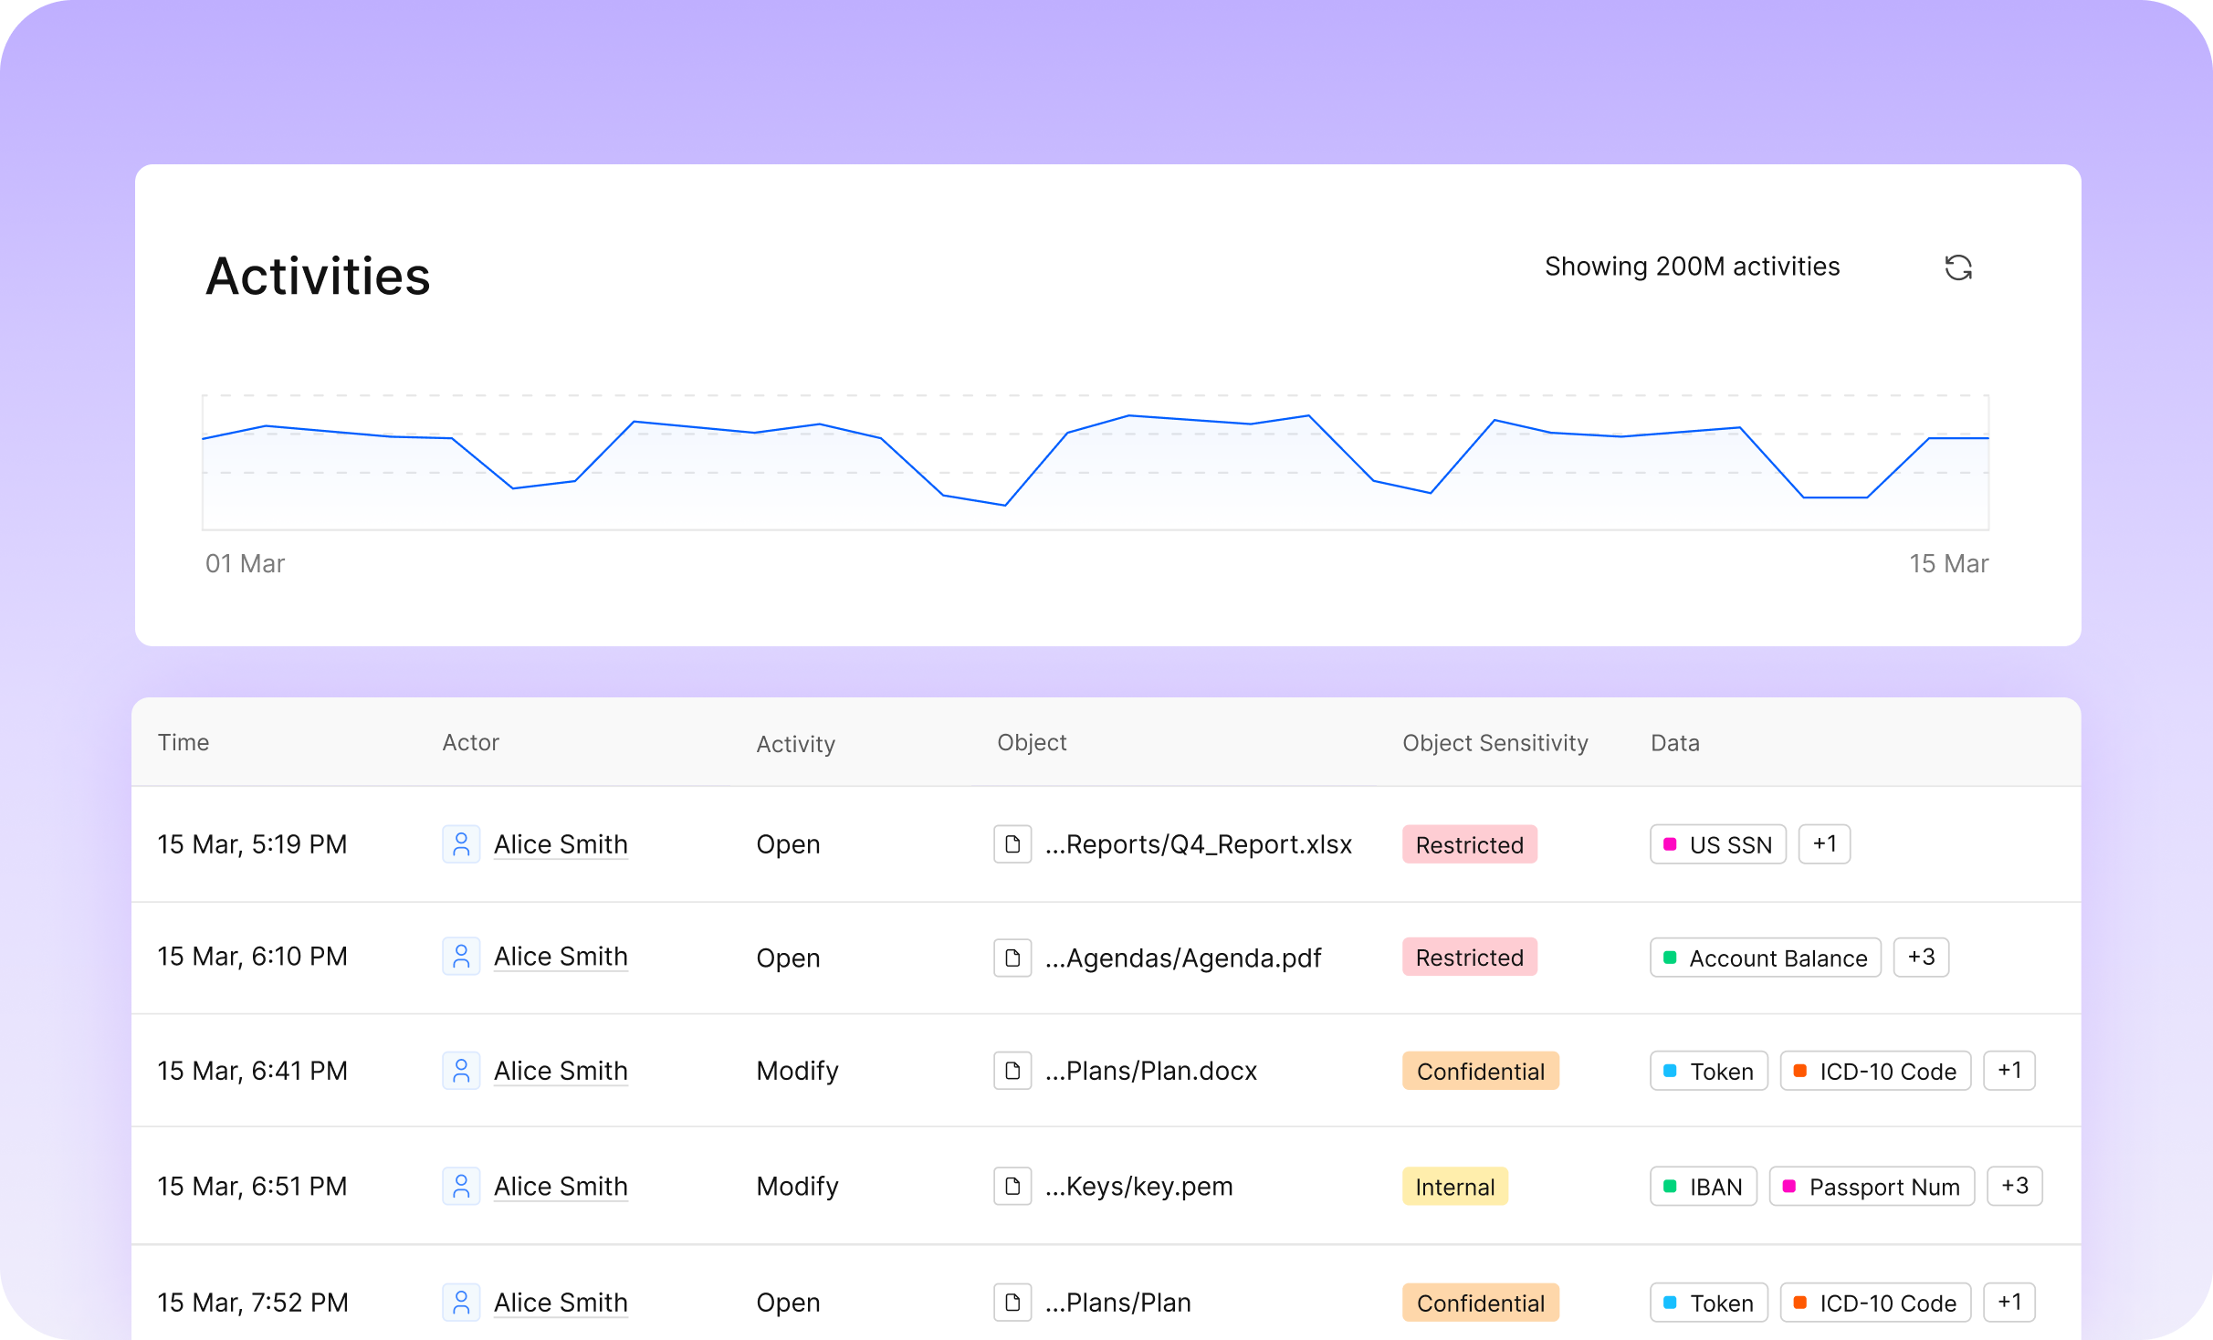This screenshot has height=1340, width=2213.
Task: Select the IBAN data tag
Action: tap(1703, 1187)
